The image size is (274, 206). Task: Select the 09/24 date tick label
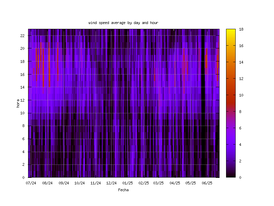tap(64, 183)
